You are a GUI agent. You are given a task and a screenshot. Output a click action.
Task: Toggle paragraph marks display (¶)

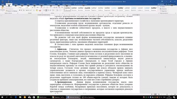click(x=62, y=7)
